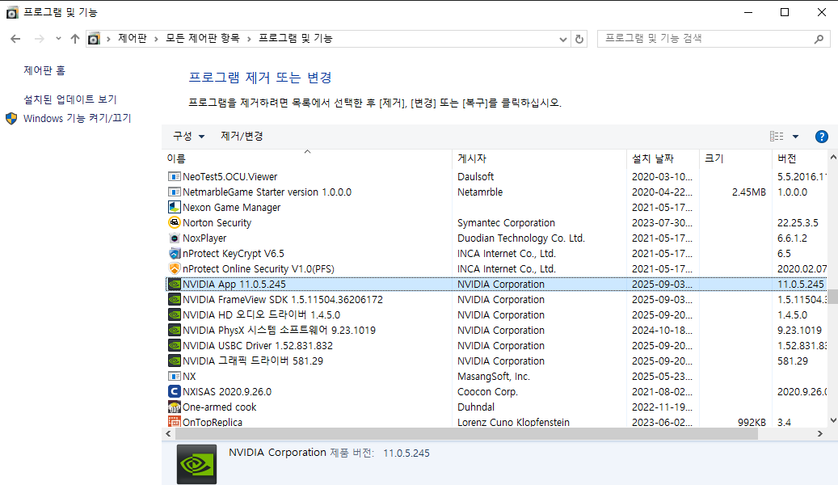The image size is (838, 485).
Task: Open Windows 기능 켜기/끄기 link
Action: pyautogui.click(x=78, y=118)
